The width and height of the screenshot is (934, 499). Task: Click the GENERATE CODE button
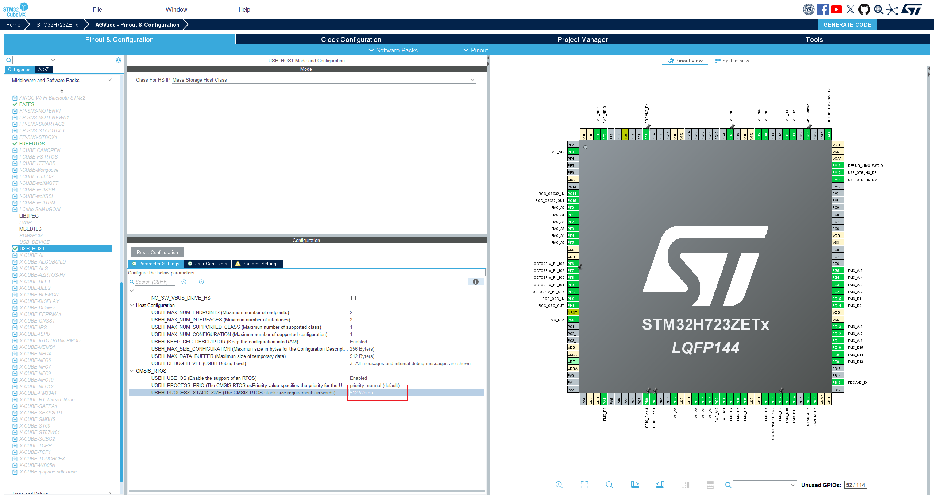point(847,24)
